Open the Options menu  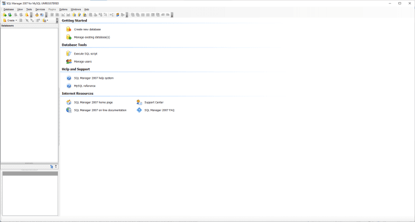(63, 9)
